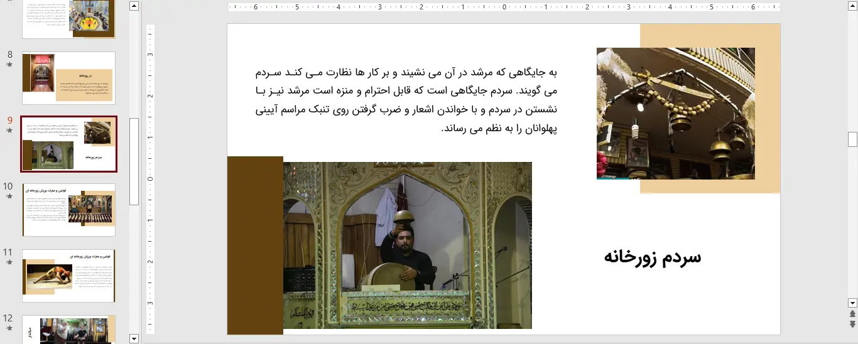Click the vertical ruler beside the slide
This screenshot has width=858, height=344.
coord(150,179)
